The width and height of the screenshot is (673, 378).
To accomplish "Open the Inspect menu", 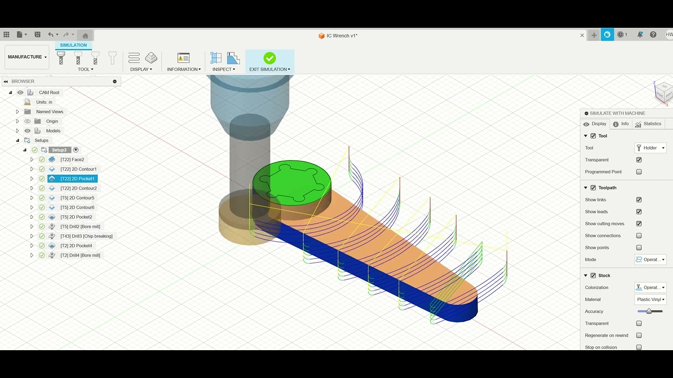I will click(x=223, y=69).
